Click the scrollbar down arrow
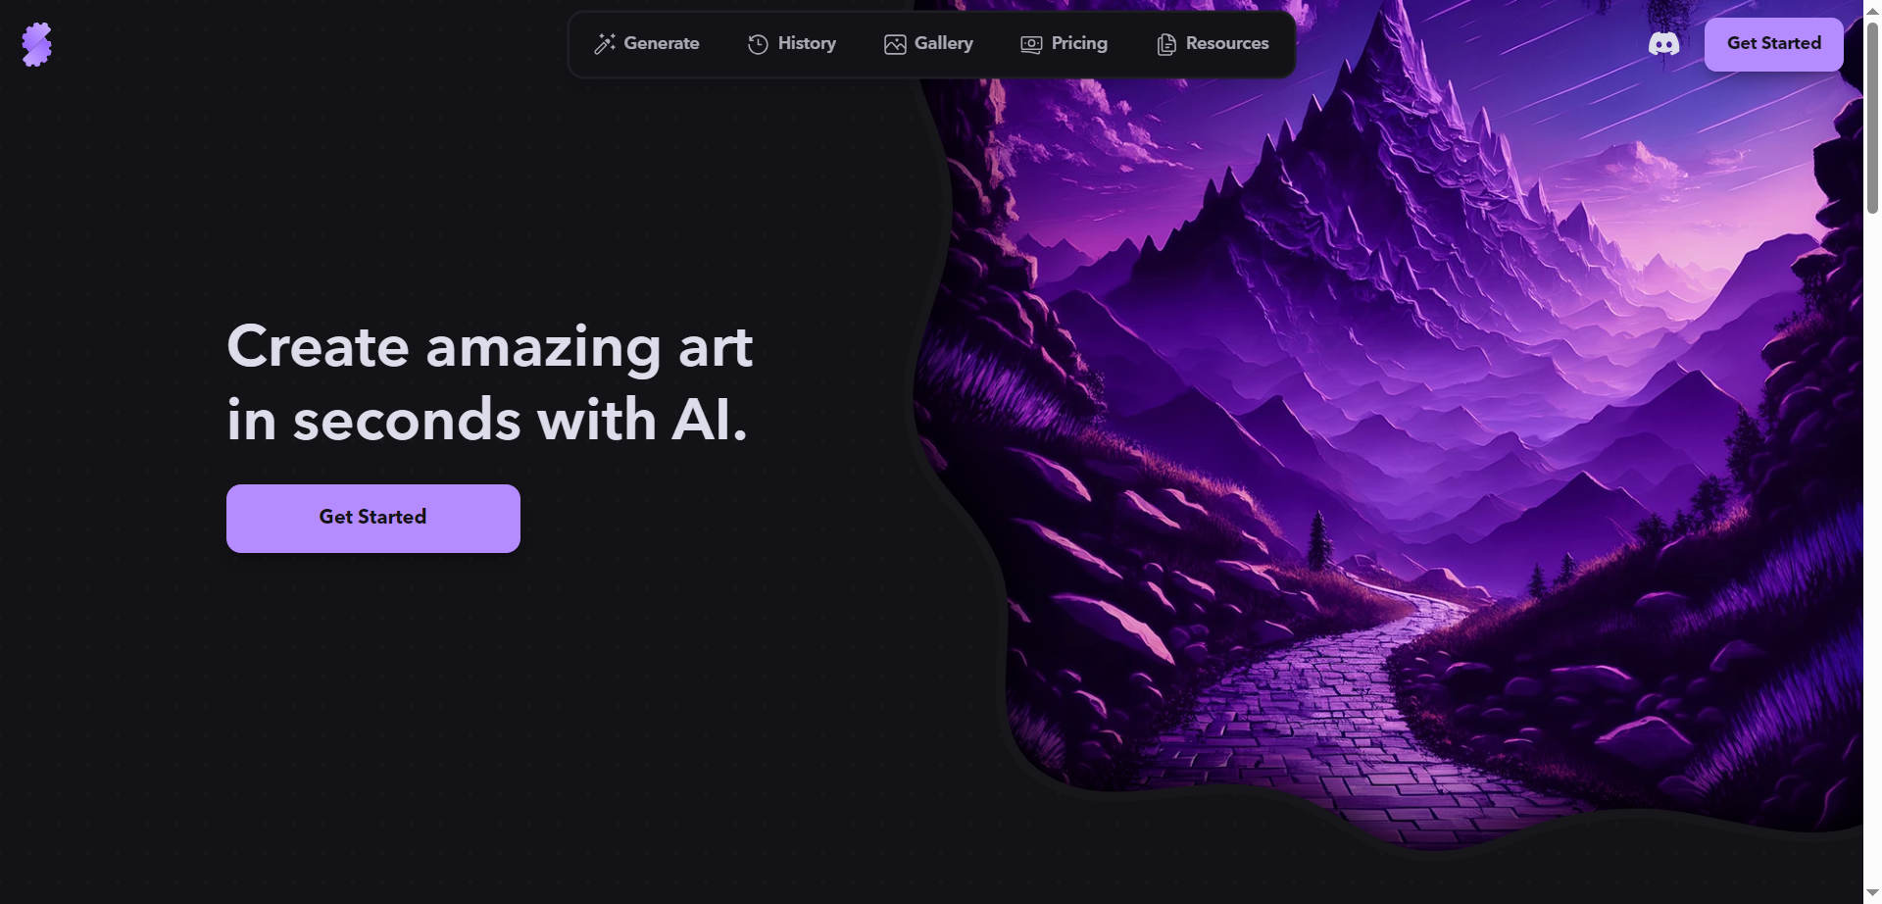This screenshot has height=904, width=1882. pos(1872,893)
